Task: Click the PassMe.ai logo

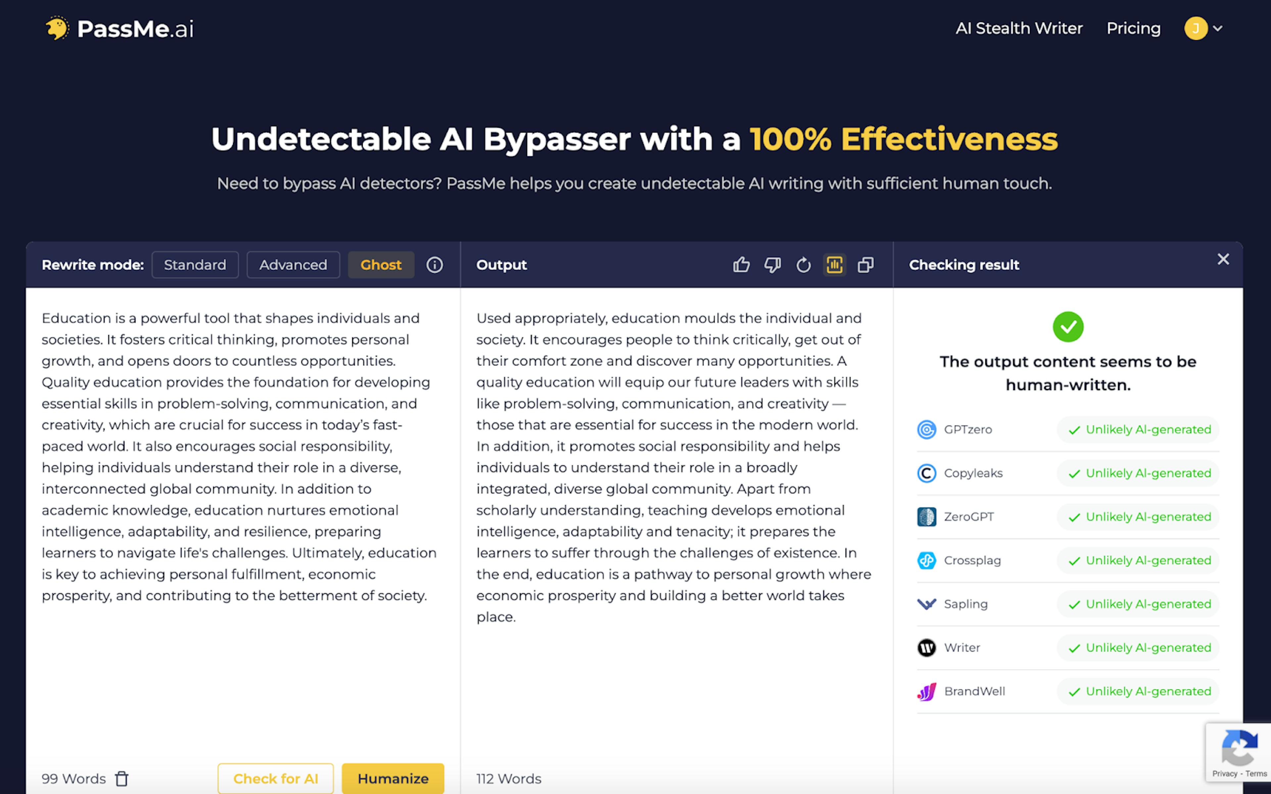Action: coord(119,28)
